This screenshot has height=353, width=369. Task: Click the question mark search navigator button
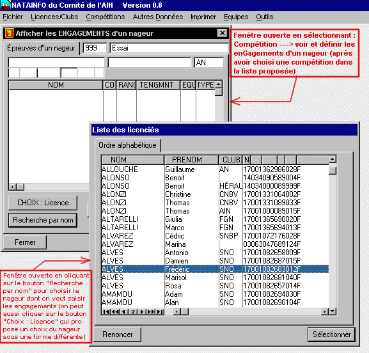click(133, 311)
